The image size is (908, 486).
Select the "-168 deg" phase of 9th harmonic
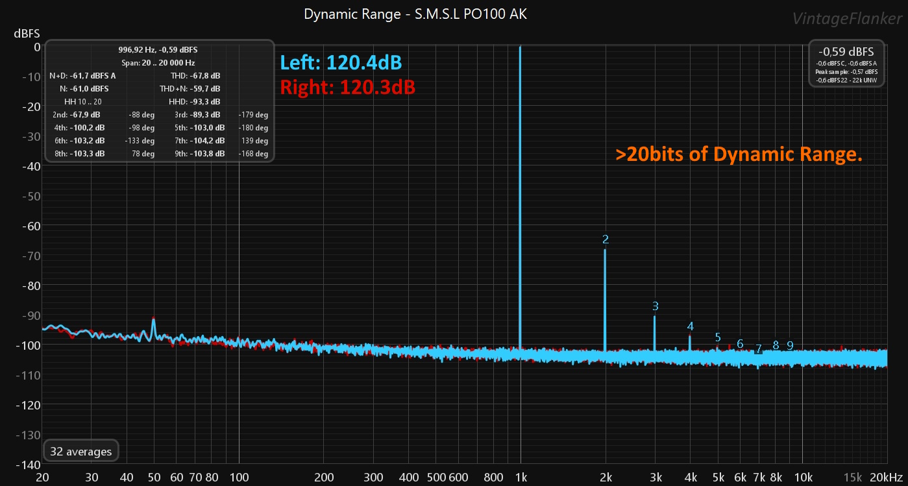(253, 154)
